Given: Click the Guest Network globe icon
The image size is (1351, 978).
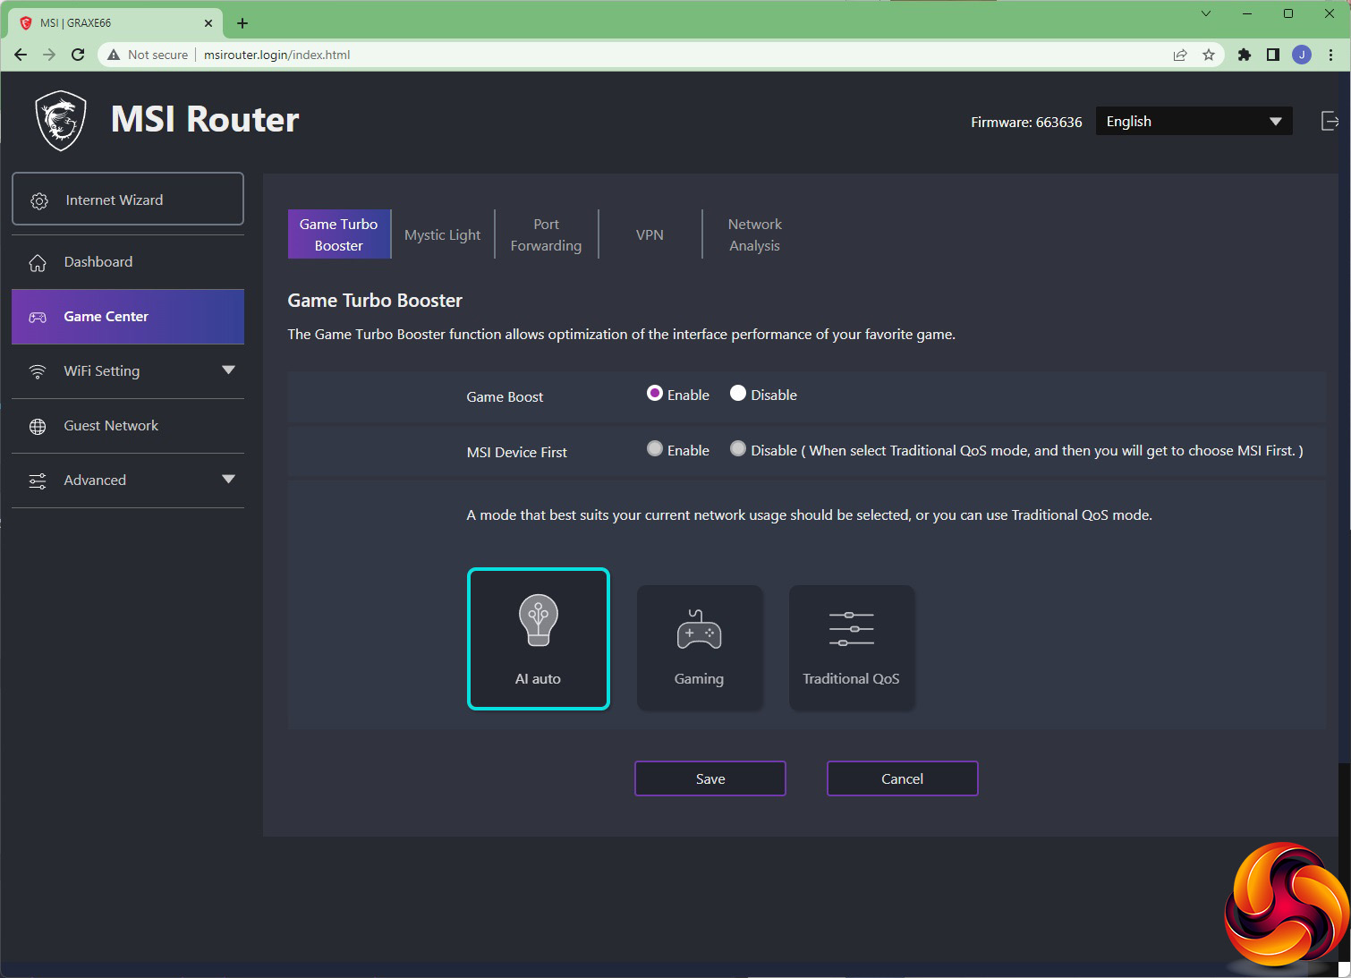Looking at the screenshot, I should click(38, 426).
